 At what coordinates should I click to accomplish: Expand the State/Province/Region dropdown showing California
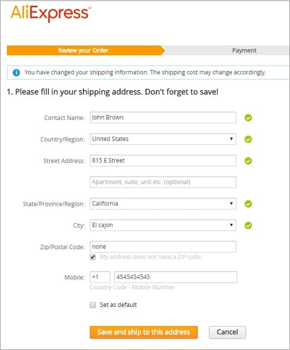(x=163, y=204)
